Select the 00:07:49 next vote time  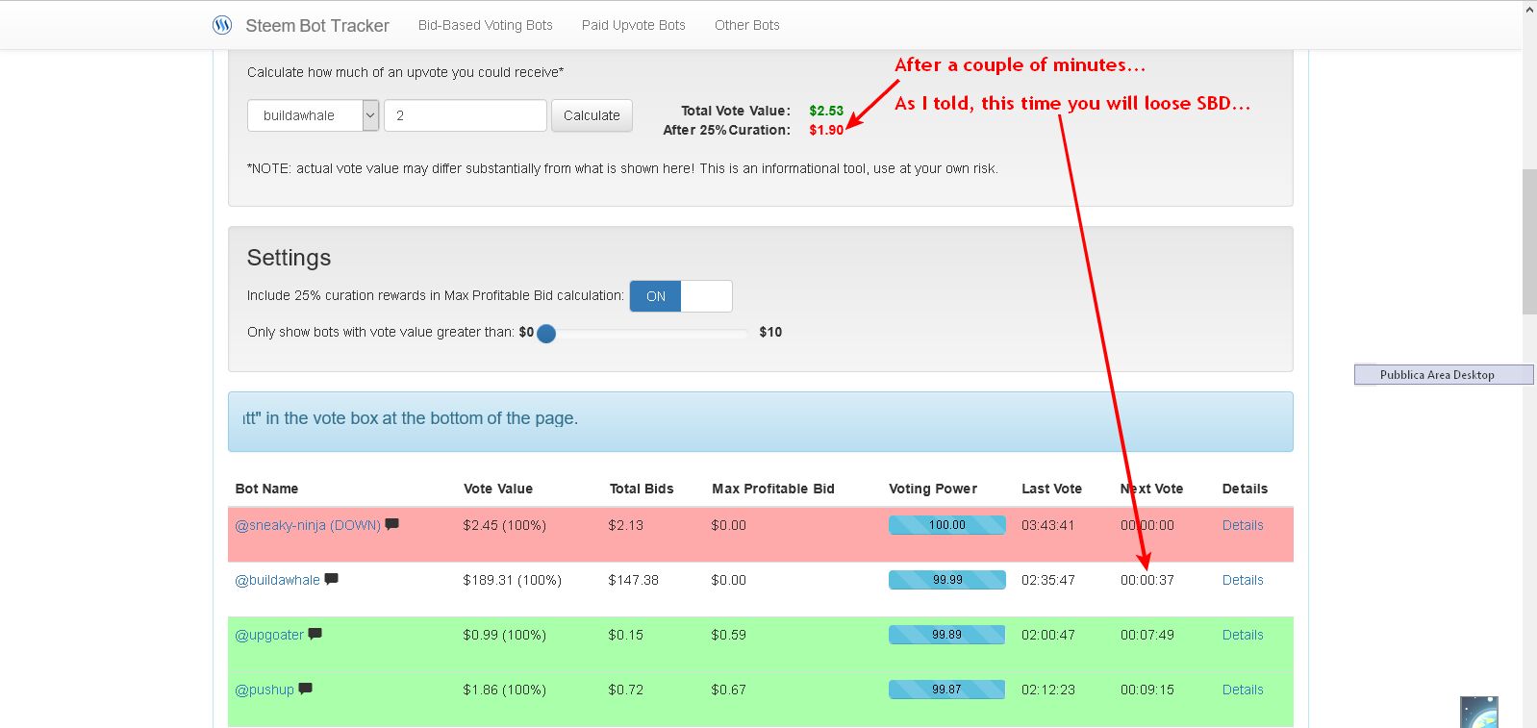(x=1146, y=635)
